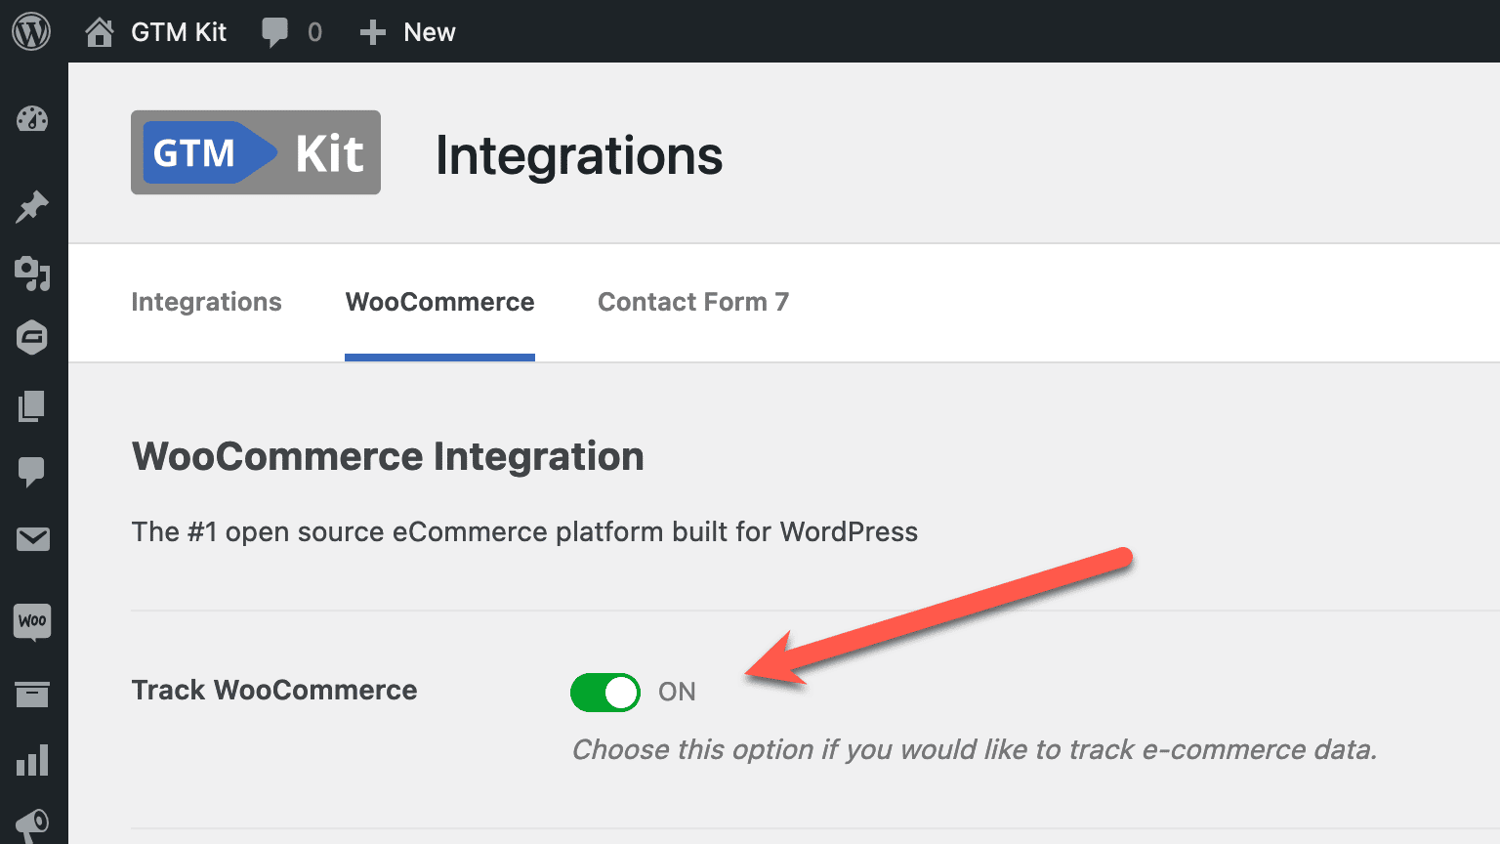Open Posts via the pushpin icon
The width and height of the screenshot is (1500, 844).
coord(32,206)
